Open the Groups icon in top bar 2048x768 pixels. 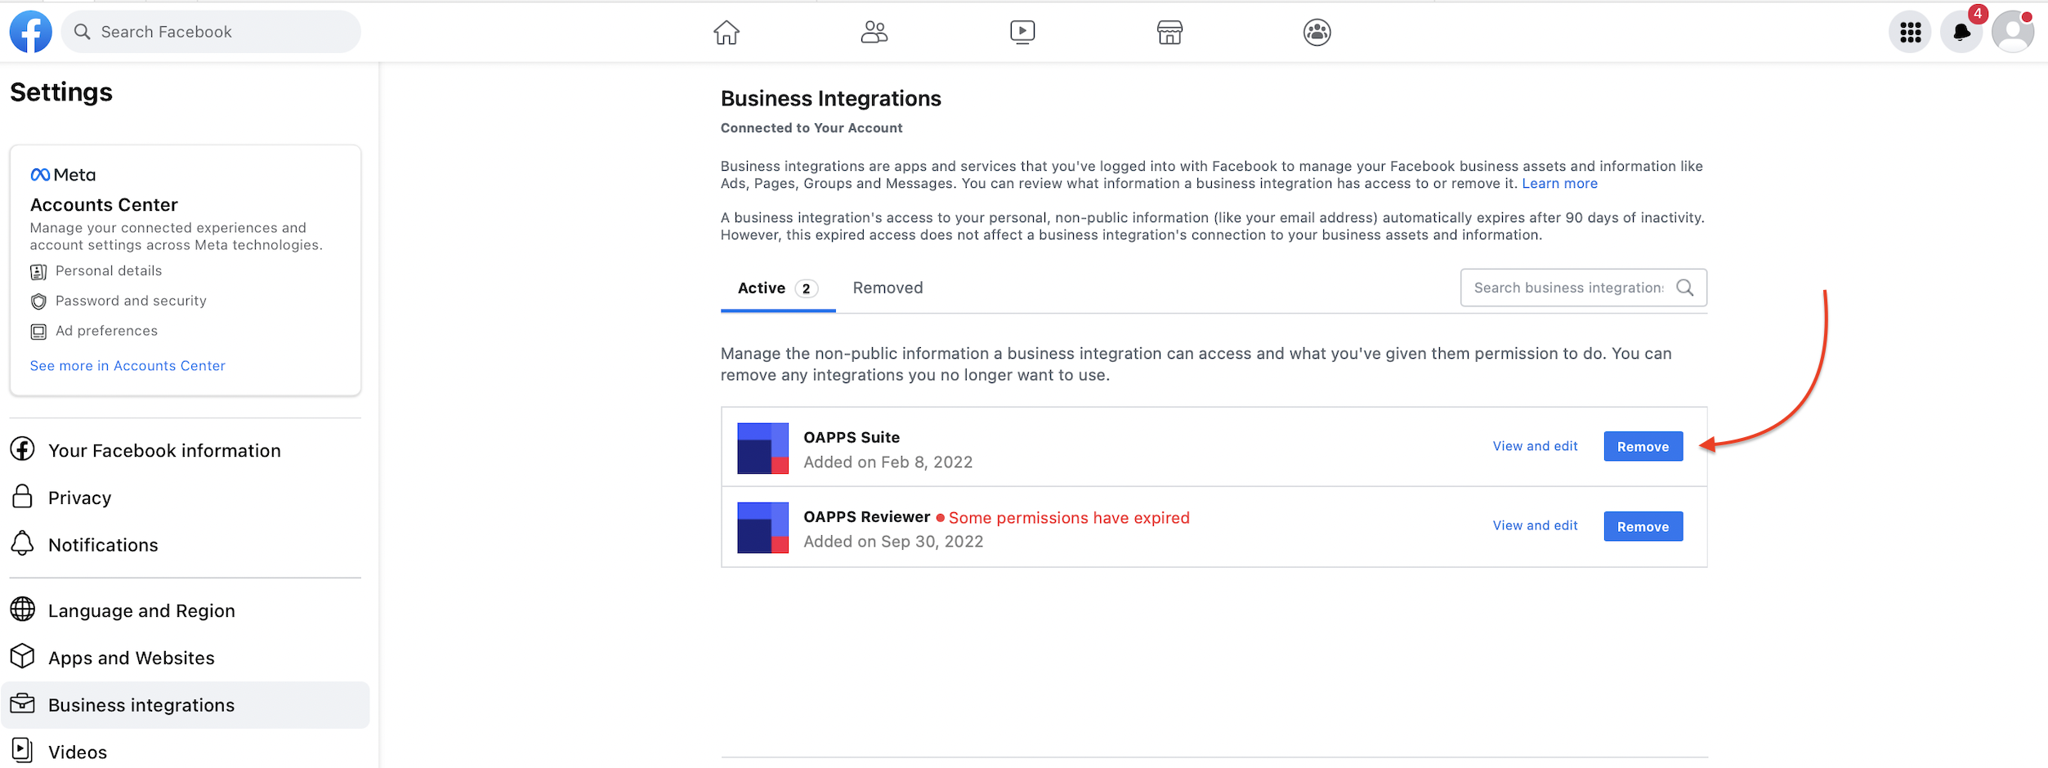[1317, 33]
